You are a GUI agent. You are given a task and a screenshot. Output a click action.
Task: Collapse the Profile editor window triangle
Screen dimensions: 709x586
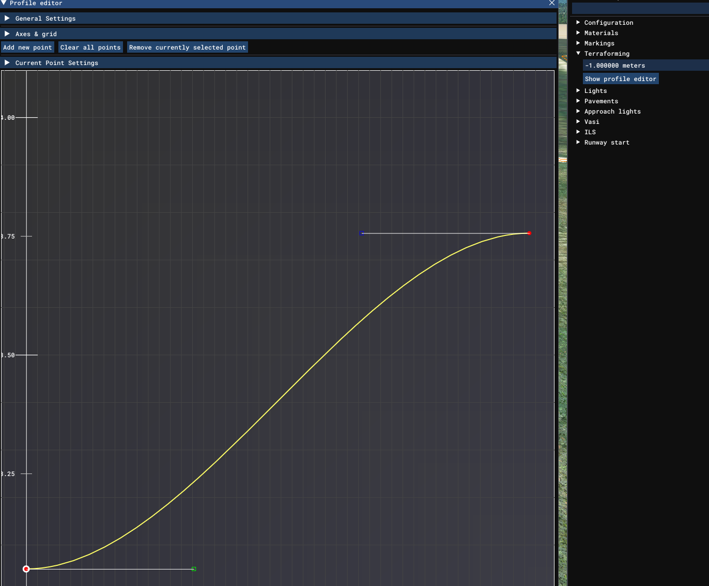tap(4, 3)
